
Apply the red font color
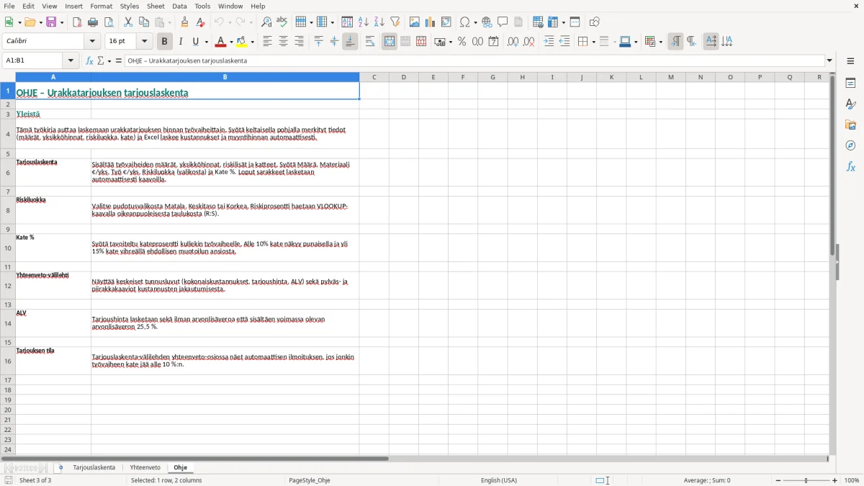(220, 42)
